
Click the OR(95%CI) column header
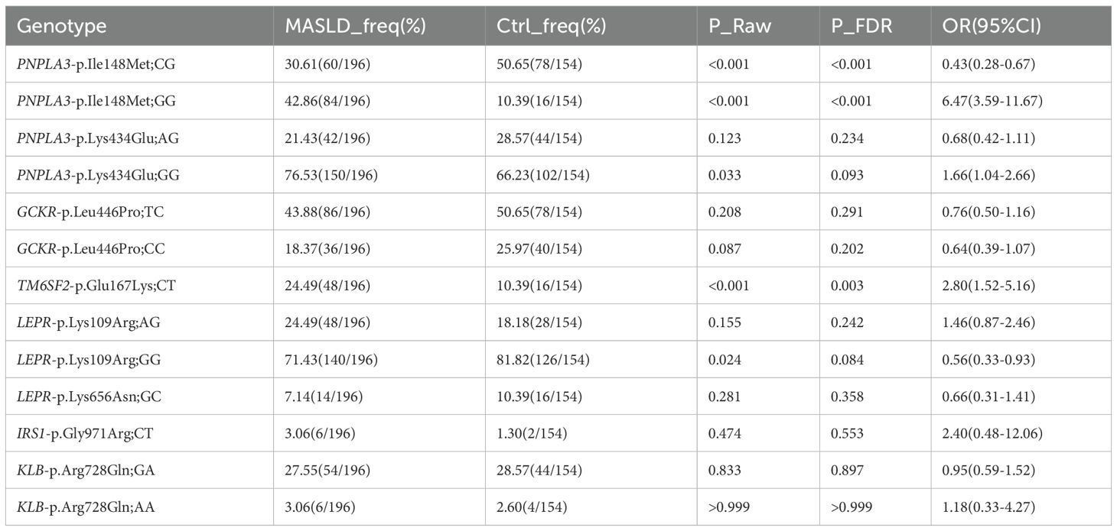991,27
